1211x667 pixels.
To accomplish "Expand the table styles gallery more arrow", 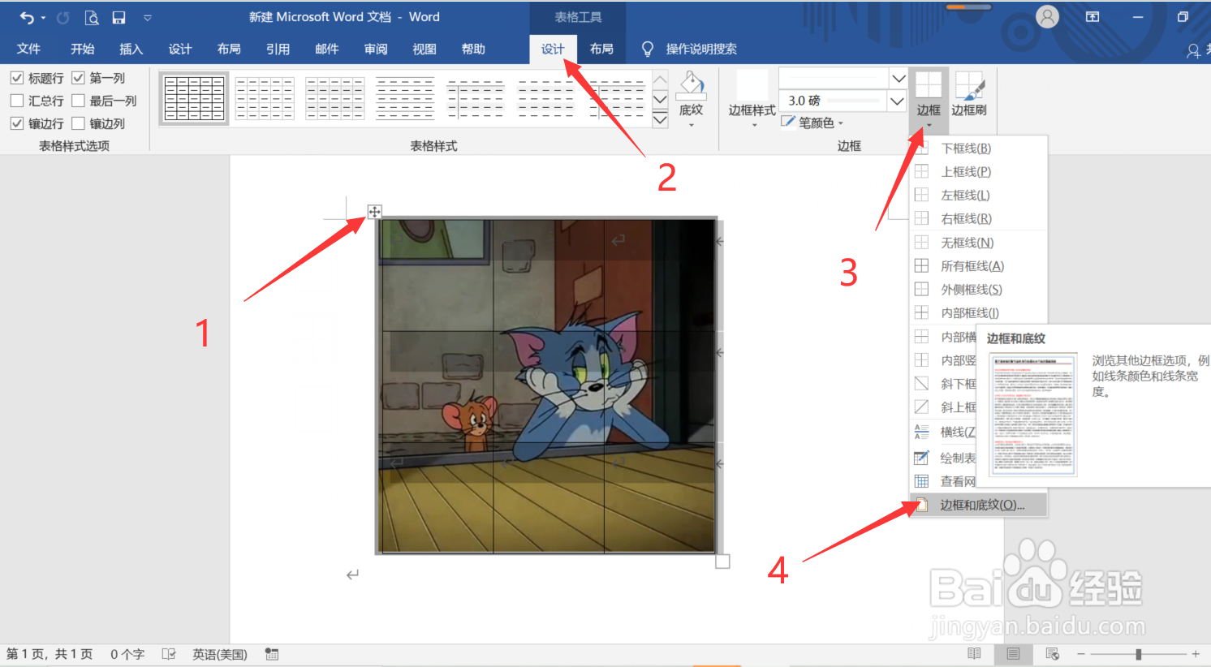I will click(660, 119).
